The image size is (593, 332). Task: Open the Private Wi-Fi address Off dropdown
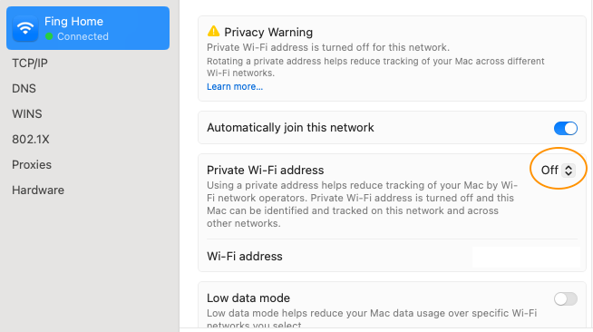pyautogui.click(x=558, y=171)
